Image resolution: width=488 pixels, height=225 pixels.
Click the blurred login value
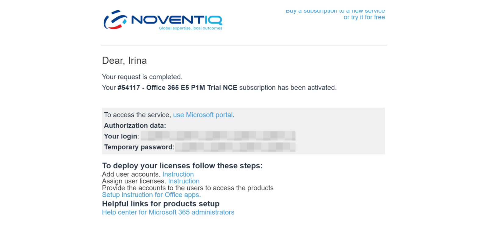point(218,136)
